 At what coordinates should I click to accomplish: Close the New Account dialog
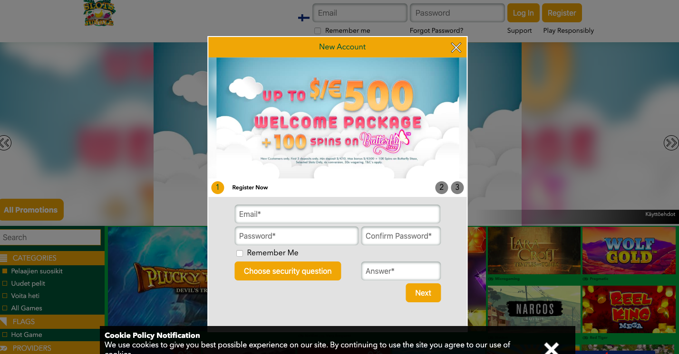point(456,47)
